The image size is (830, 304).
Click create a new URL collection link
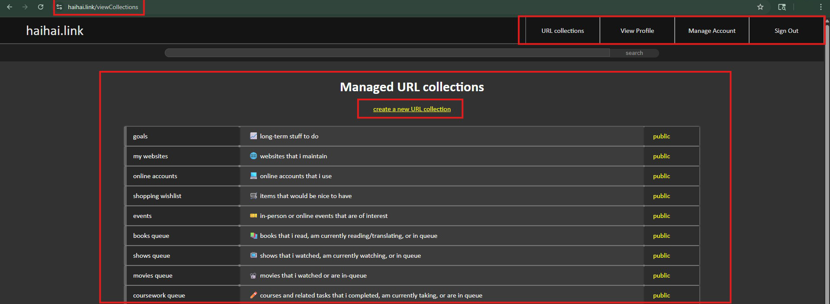point(412,109)
